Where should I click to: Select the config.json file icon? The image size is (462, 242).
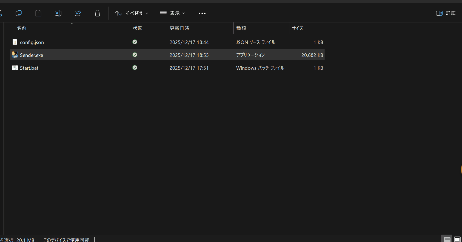pos(15,42)
